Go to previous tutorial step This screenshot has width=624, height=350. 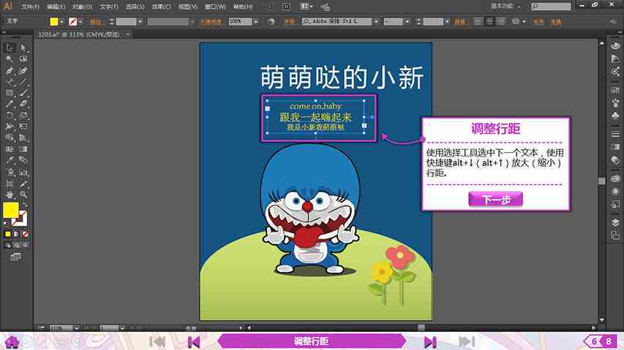point(194,342)
